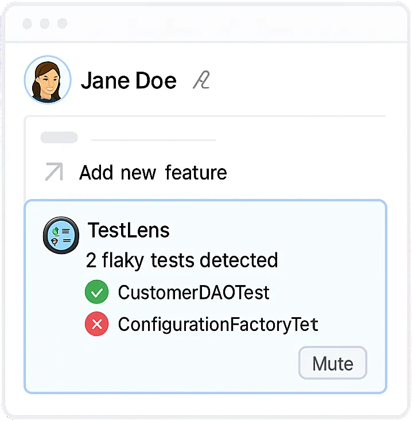Image resolution: width=412 pixels, height=421 pixels.
Task: Click the window title bar
Action: [x=230, y=24]
